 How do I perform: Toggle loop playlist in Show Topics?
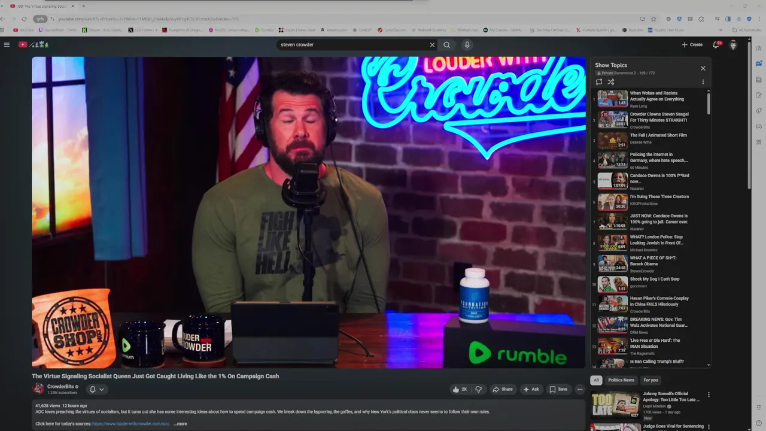(x=599, y=82)
